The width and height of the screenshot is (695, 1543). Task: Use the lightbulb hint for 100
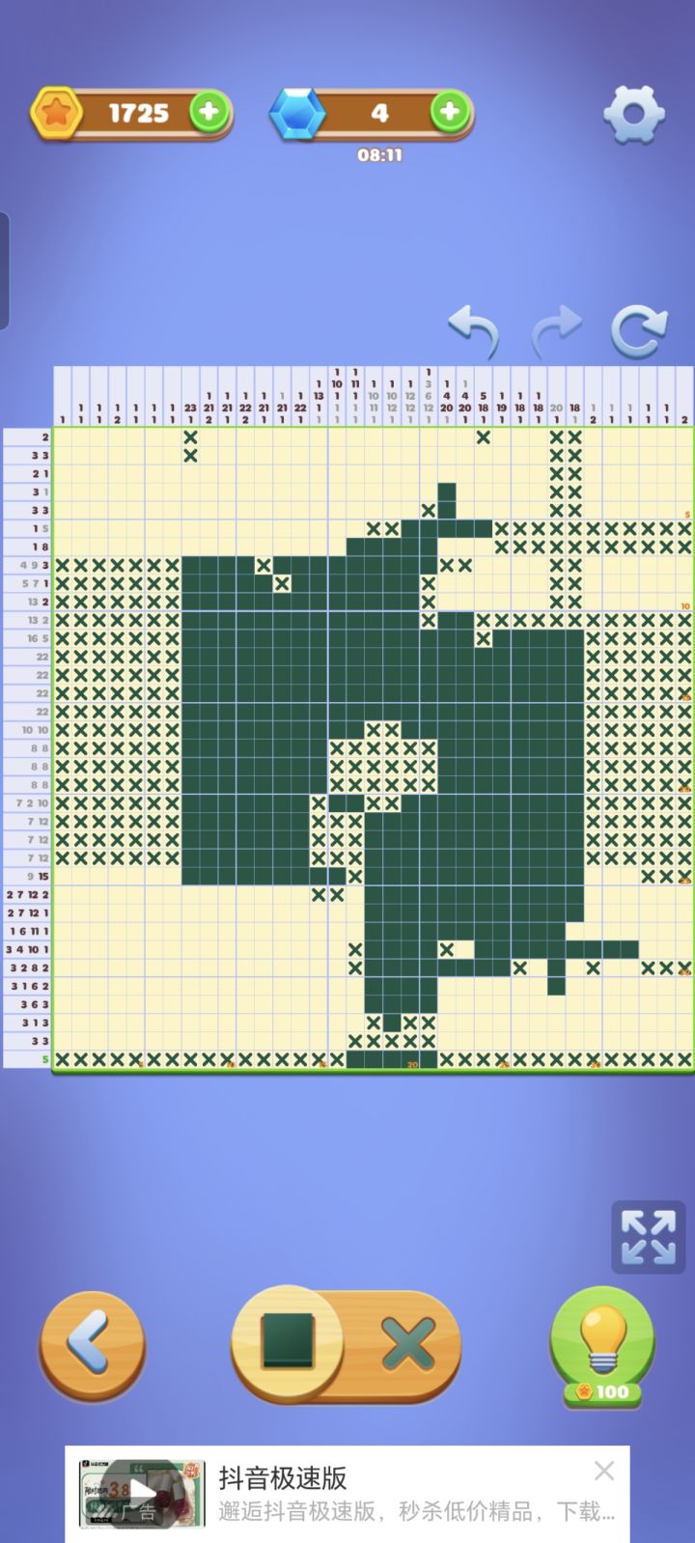click(602, 1347)
